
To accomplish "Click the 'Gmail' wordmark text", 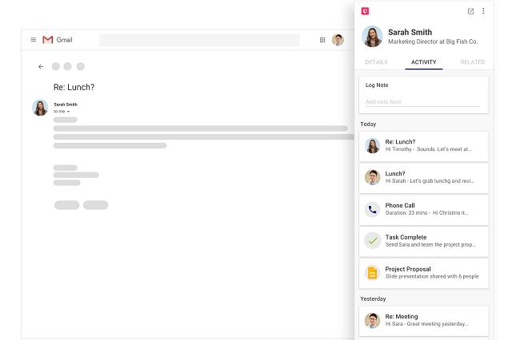I will tap(64, 40).
